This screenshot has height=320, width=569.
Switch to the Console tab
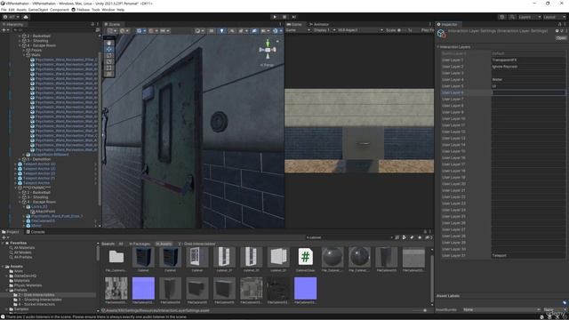(36, 232)
